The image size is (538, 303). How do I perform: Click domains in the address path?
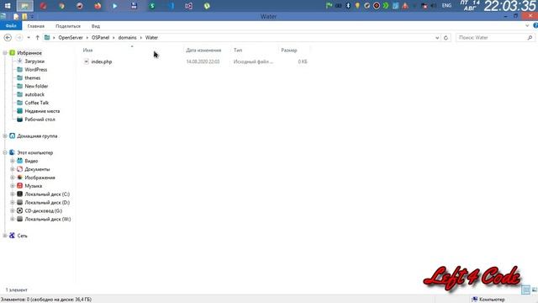click(x=127, y=37)
